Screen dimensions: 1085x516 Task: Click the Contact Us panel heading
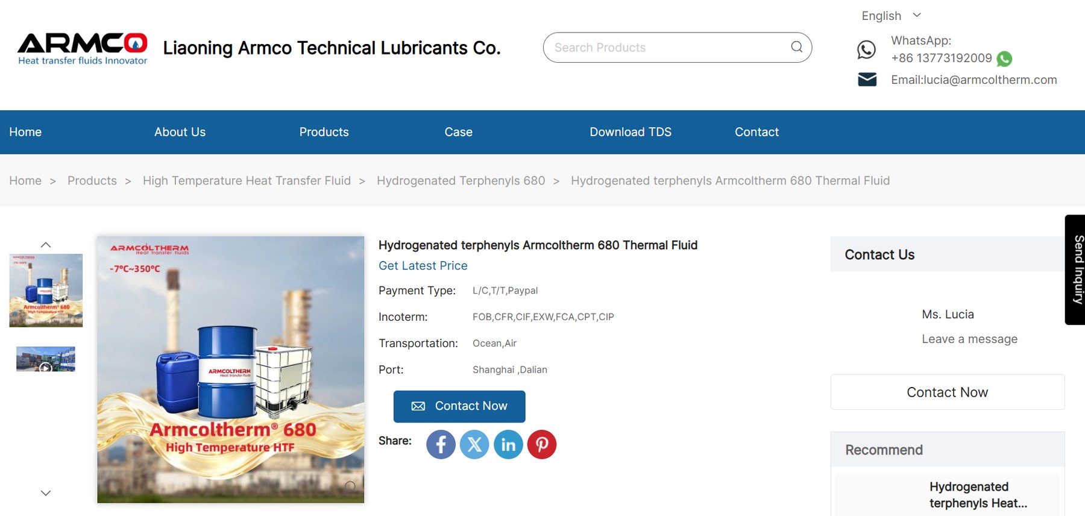879,255
